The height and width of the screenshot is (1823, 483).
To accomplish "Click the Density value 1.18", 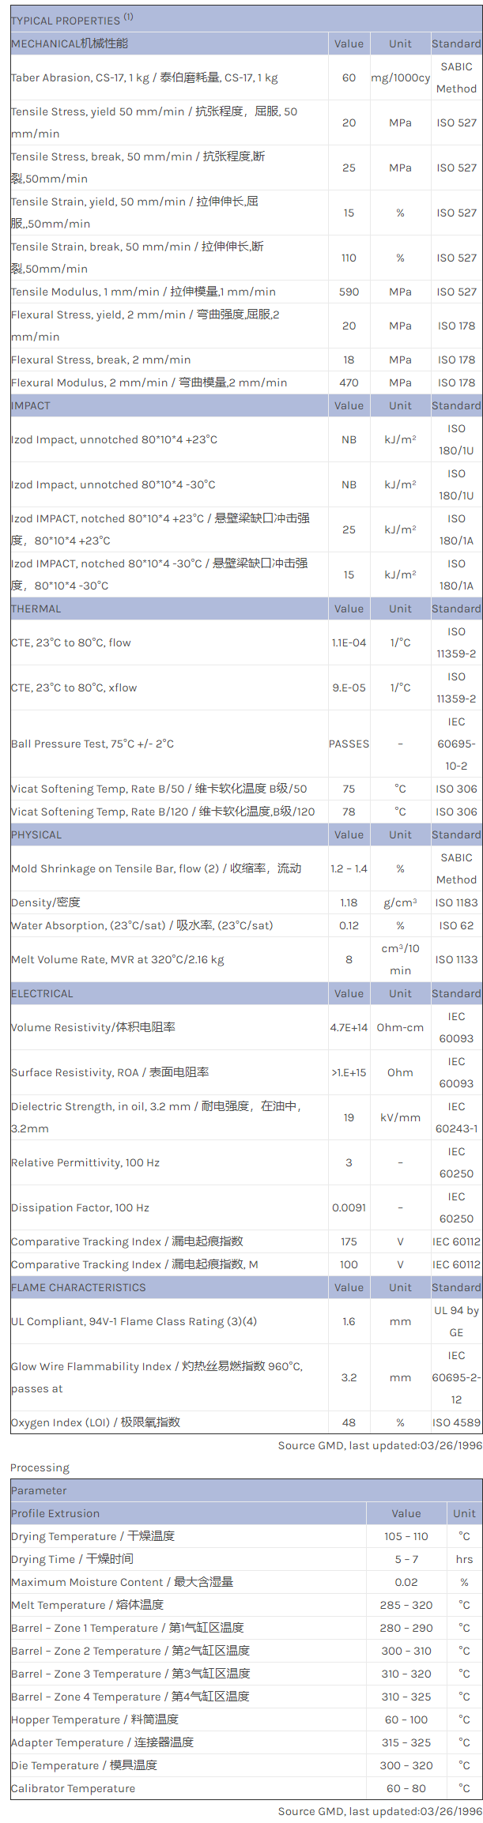I will 349,902.
